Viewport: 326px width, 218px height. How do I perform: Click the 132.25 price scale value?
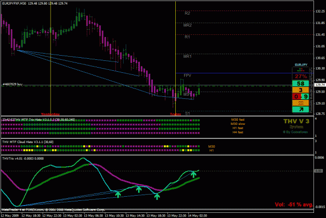coord(320,11)
